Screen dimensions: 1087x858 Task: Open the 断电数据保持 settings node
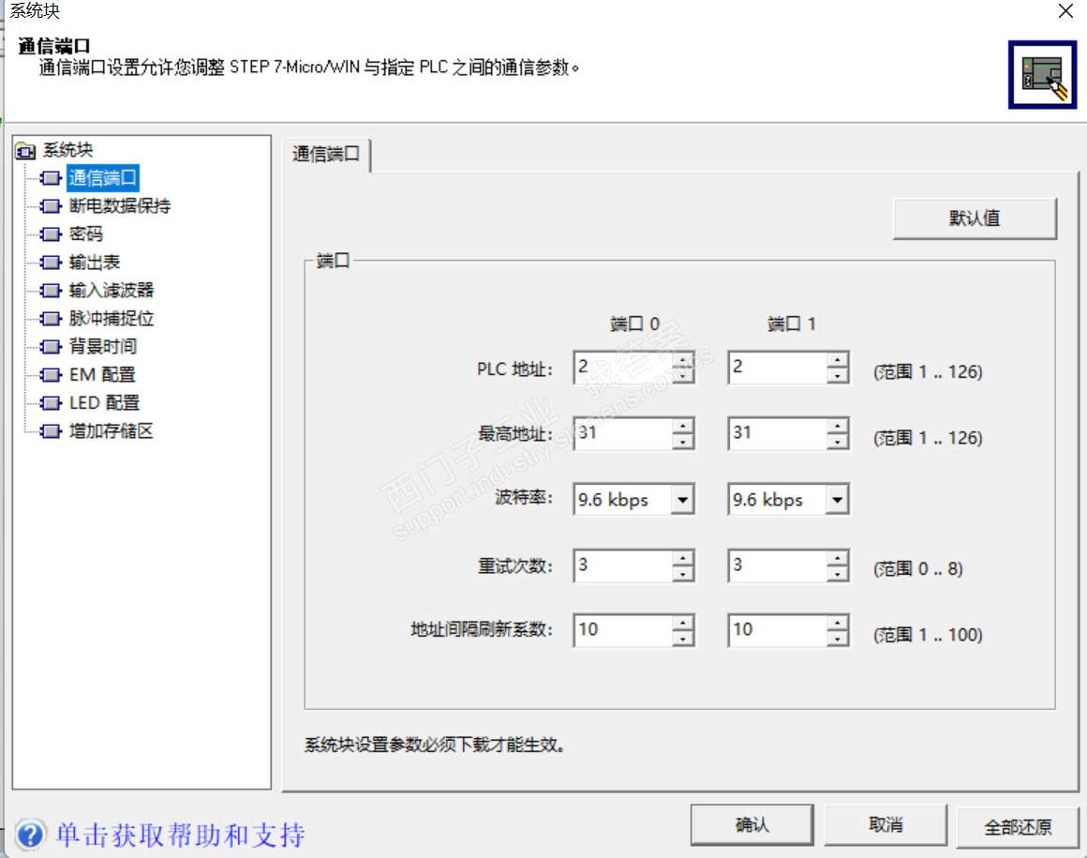pyautogui.click(x=119, y=206)
